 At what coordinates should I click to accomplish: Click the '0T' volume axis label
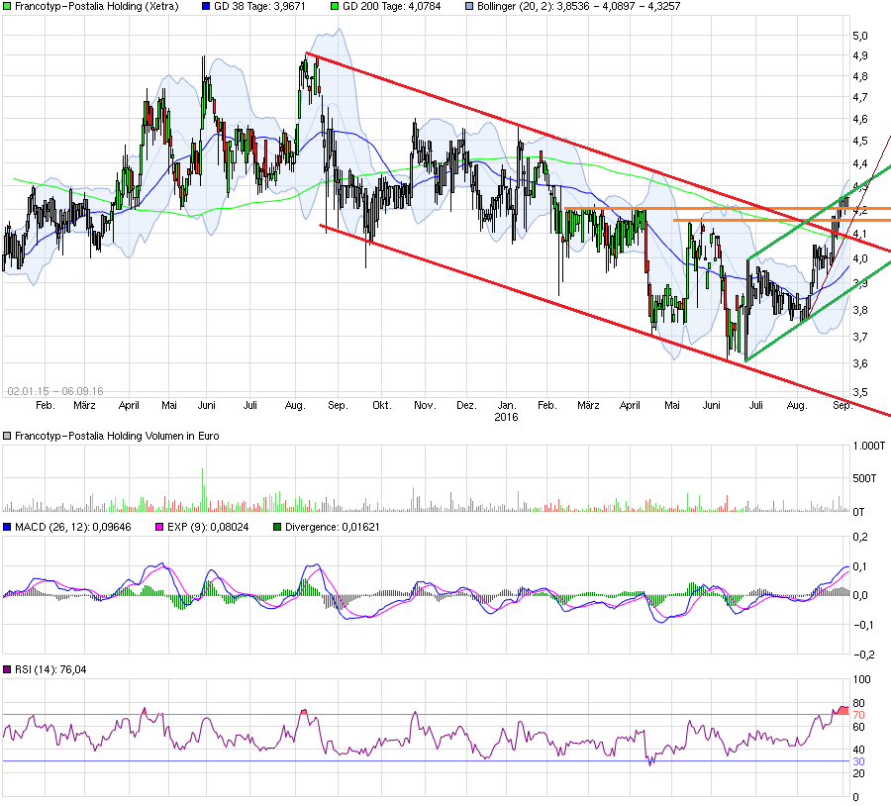(x=858, y=512)
